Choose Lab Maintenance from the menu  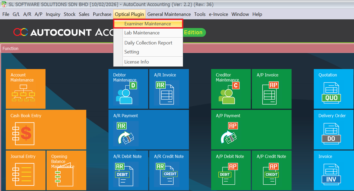(142, 33)
